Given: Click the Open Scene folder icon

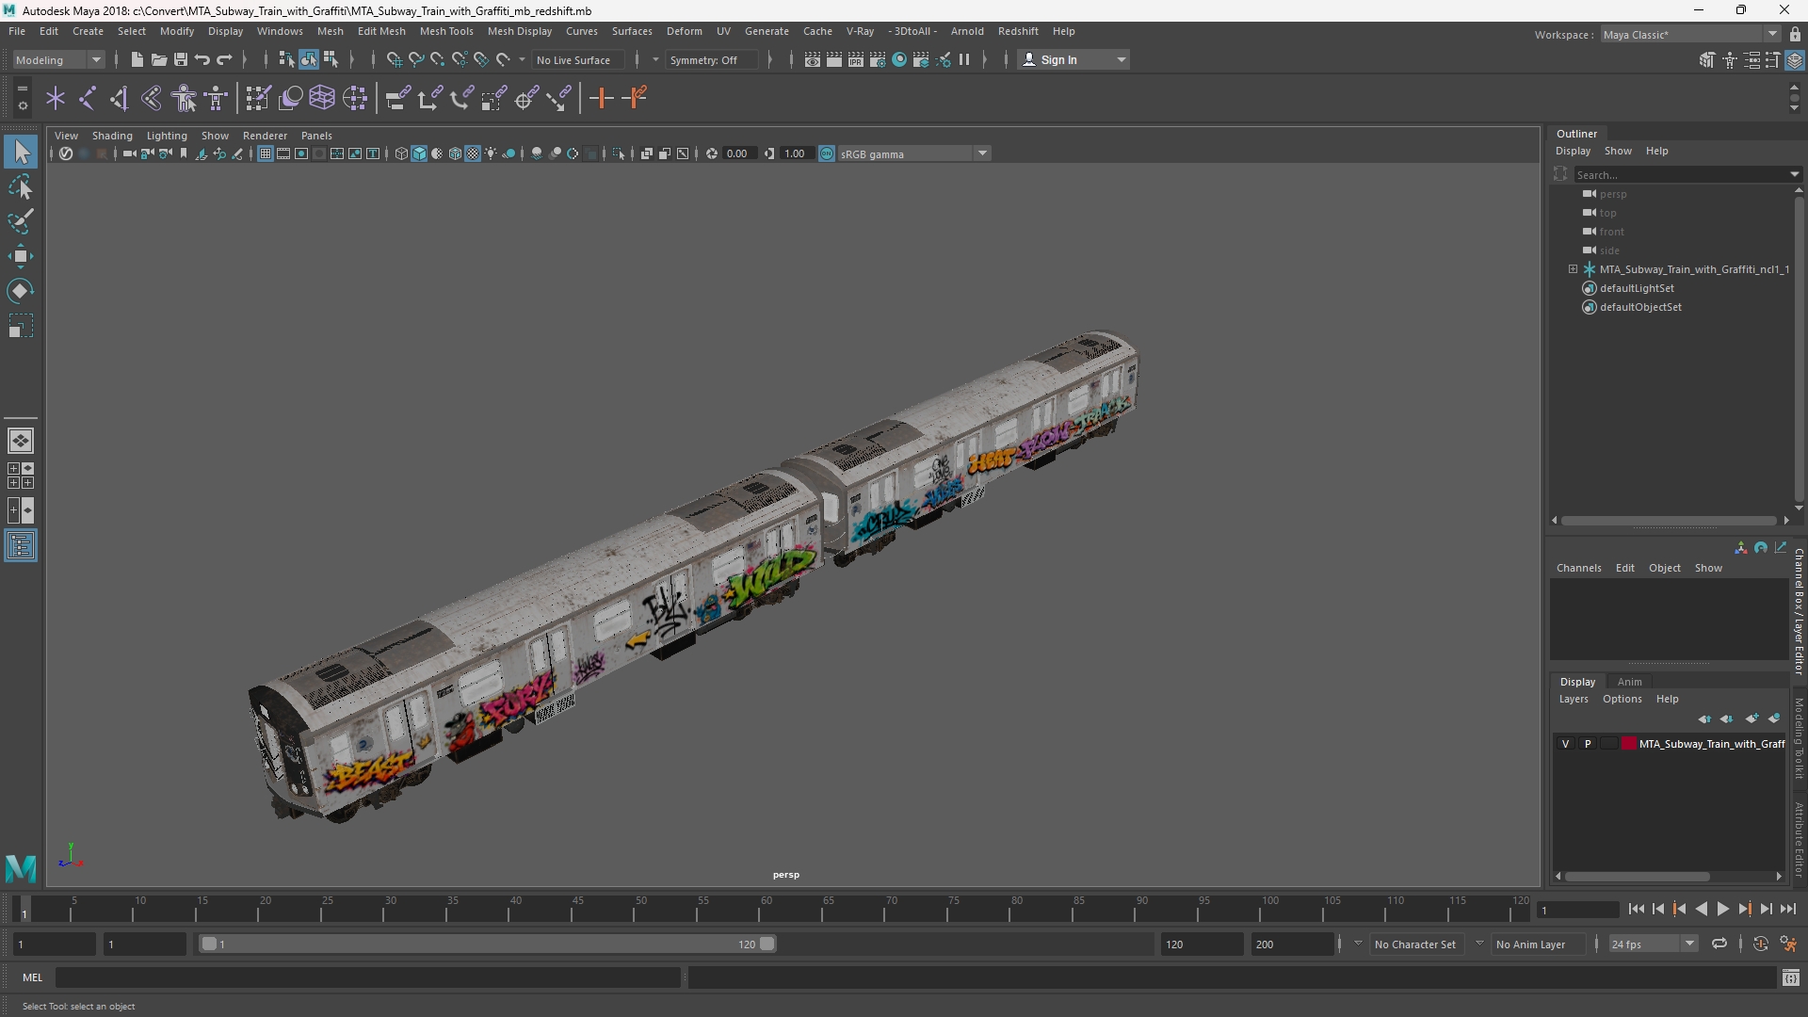Looking at the screenshot, I should coord(159,59).
